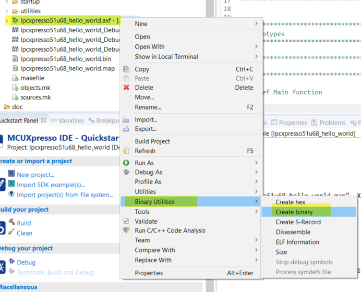Expand the lpcxpresso51u68_hello_world.axf tree node

(x=7, y=20)
